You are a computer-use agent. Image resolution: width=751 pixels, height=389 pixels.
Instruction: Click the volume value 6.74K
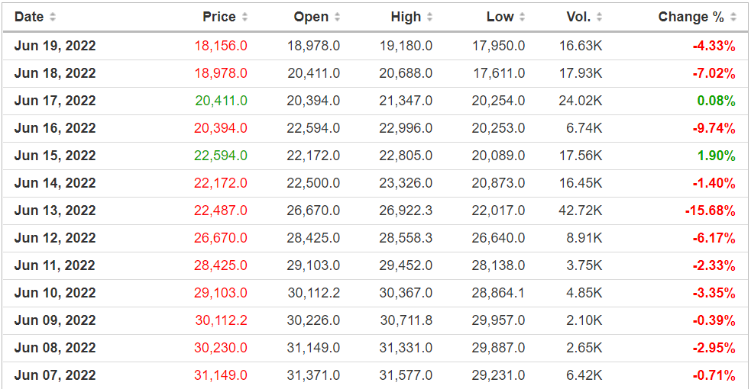584,128
